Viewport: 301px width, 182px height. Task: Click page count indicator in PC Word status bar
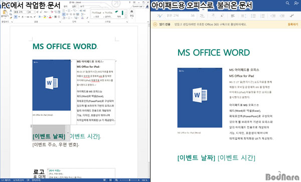6,180
